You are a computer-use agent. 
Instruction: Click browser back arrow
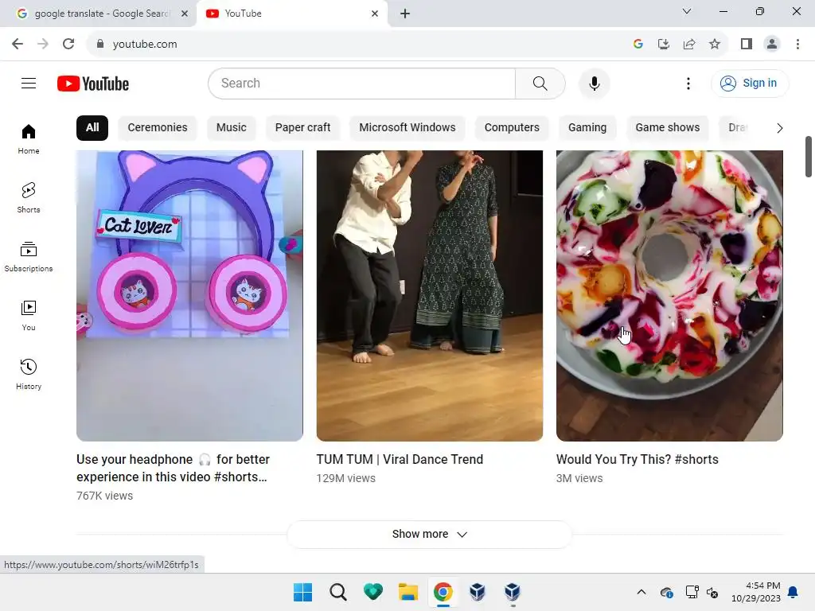click(x=18, y=45)
